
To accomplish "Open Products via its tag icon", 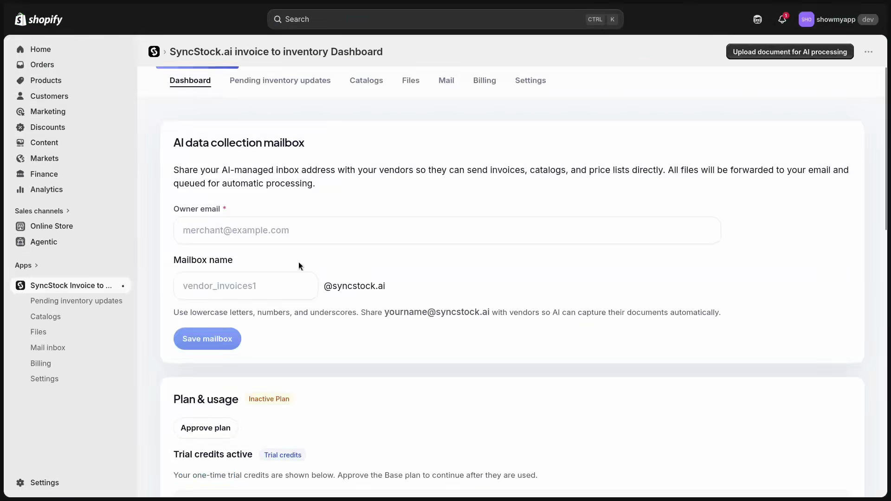I will [x=20, y=80].
